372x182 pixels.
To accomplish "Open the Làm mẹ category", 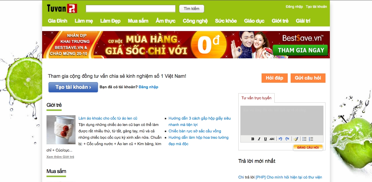I will 84,21.
